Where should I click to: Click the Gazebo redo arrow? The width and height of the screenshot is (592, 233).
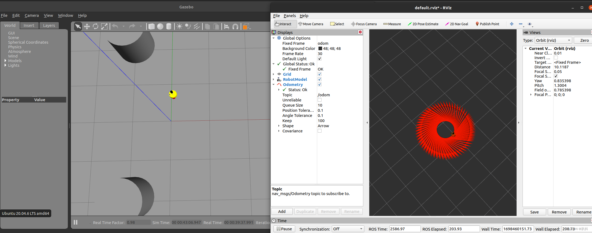click(x=132, y=26)
